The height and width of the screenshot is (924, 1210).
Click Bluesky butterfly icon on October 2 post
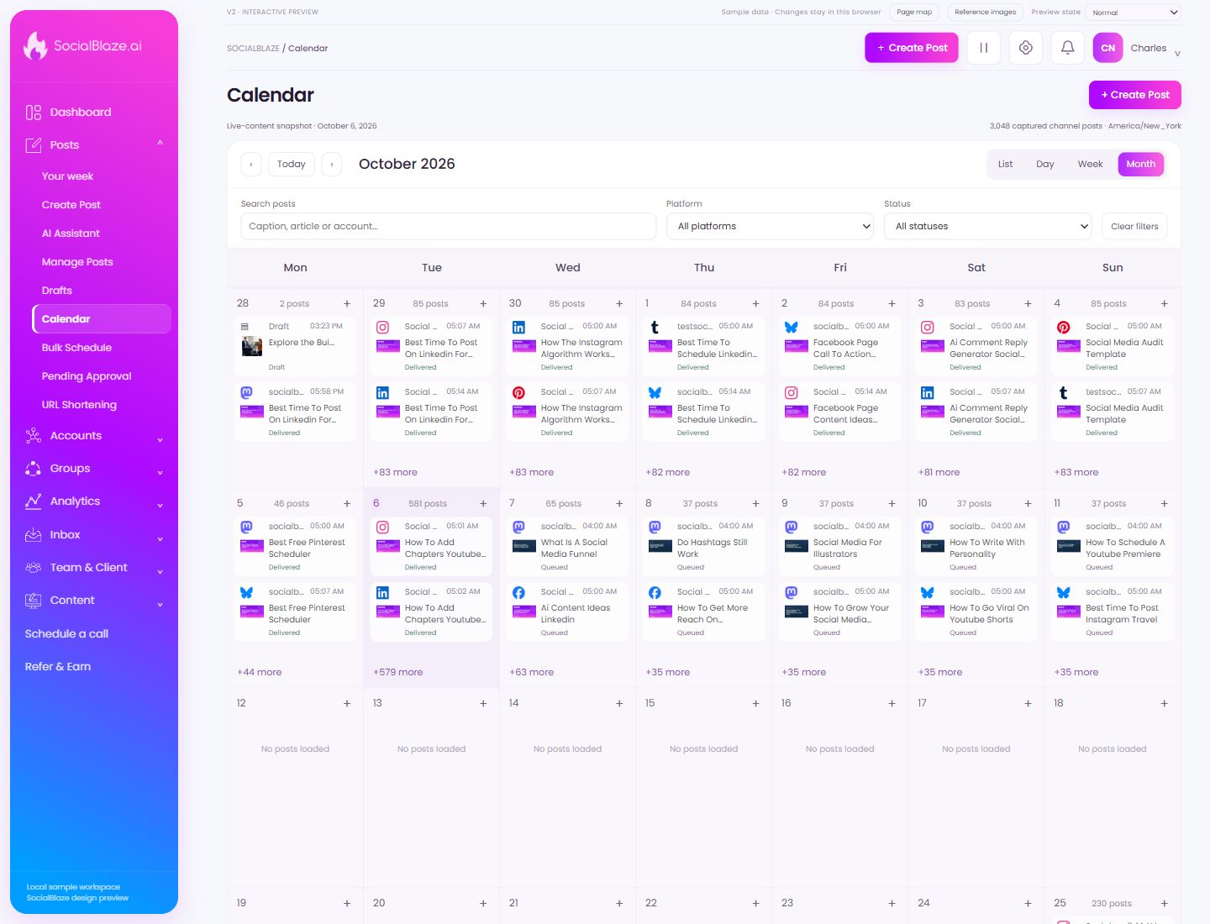coord(791,328)
